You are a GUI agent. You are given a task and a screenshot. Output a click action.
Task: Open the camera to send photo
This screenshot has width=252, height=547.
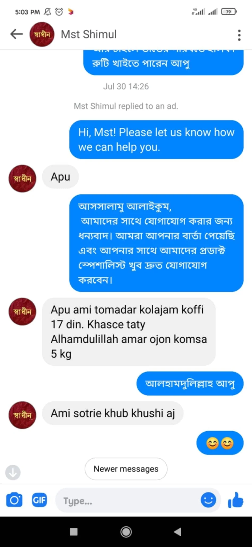14,500
